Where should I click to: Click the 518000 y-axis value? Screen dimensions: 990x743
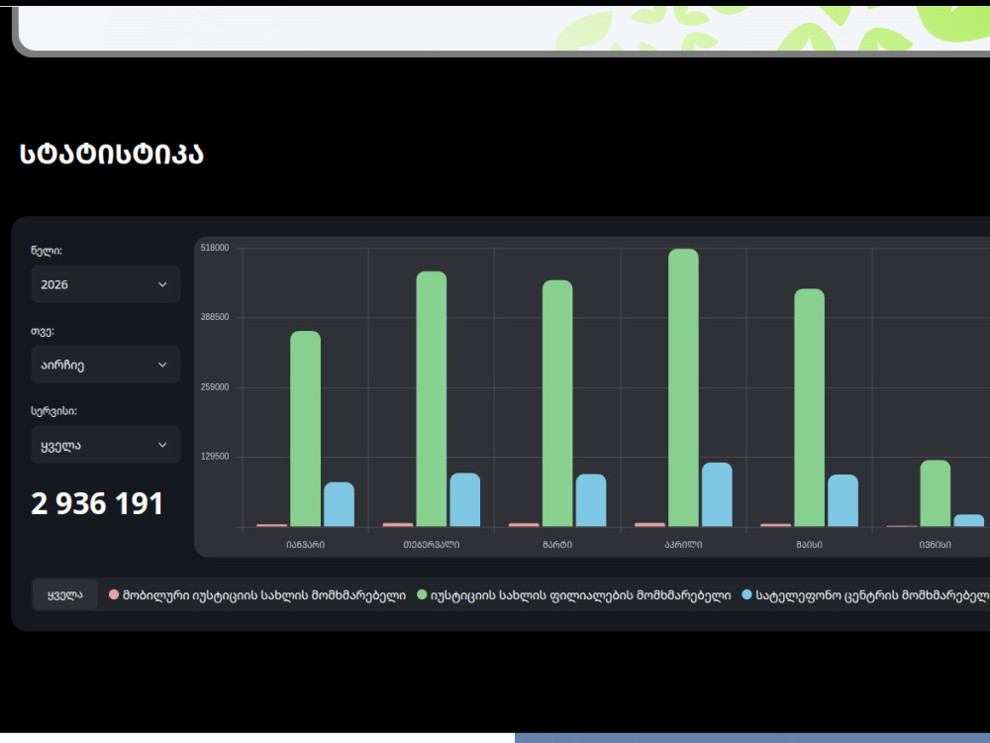click(x=215, y=248)
